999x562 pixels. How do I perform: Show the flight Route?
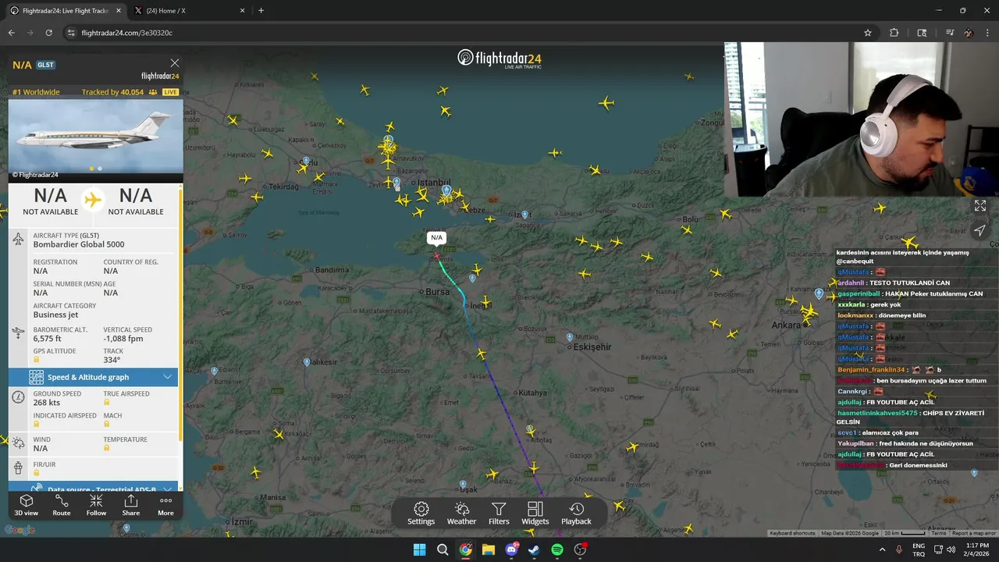pyautogui.click(x=62, y=505)
